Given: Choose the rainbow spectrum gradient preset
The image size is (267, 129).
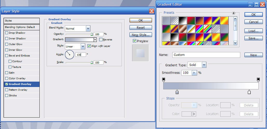Looking at the screenshot, I should click(x=200, y=29).
